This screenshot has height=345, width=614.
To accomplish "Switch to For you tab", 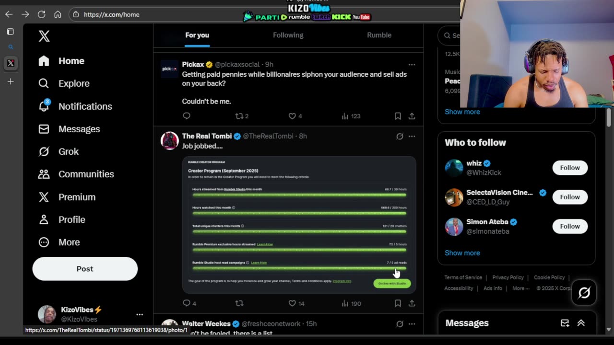I will (x=197, y=35).
